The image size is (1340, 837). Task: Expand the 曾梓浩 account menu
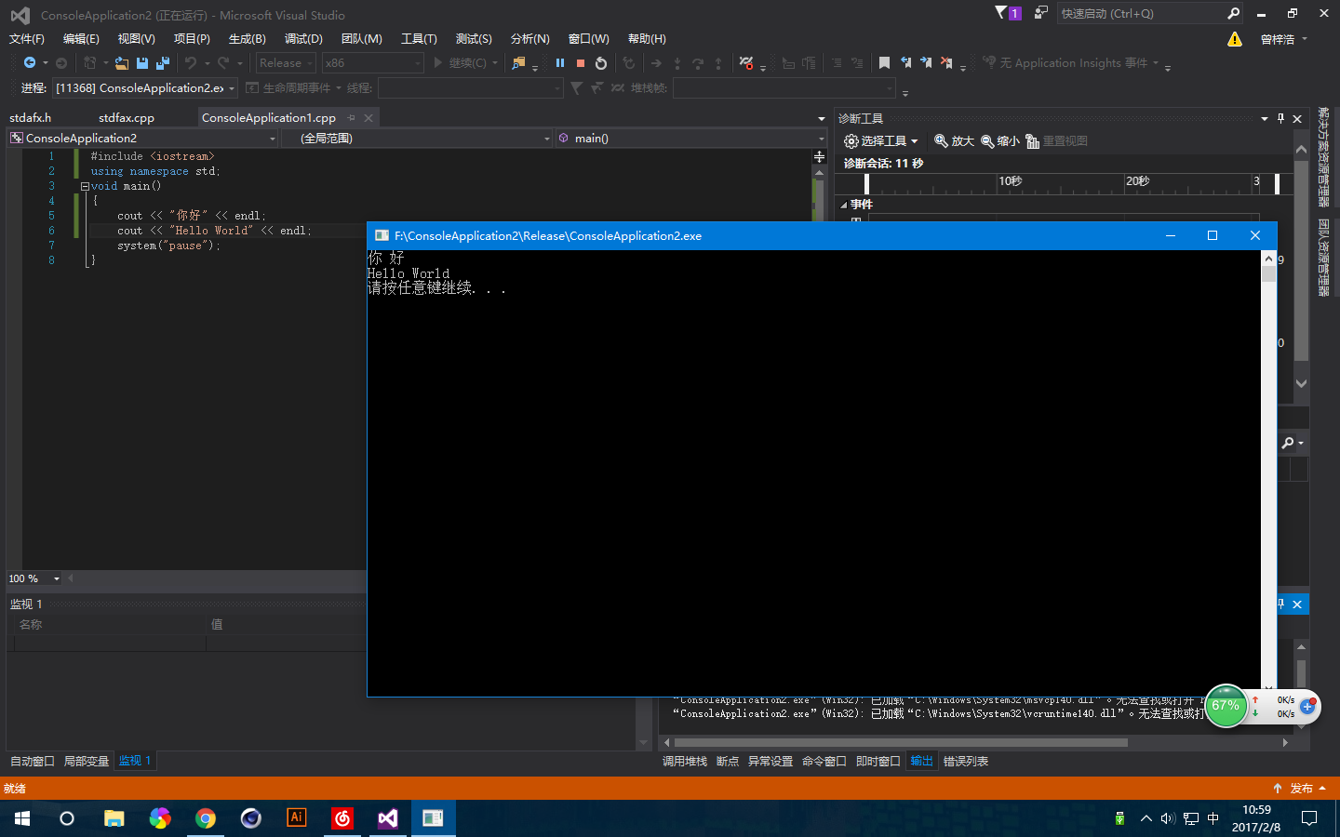[x=1284, y=39]
